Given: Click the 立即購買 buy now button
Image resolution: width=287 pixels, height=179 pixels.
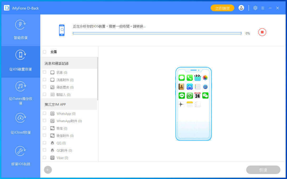Looking at the screenshot, I should (222, 8).
